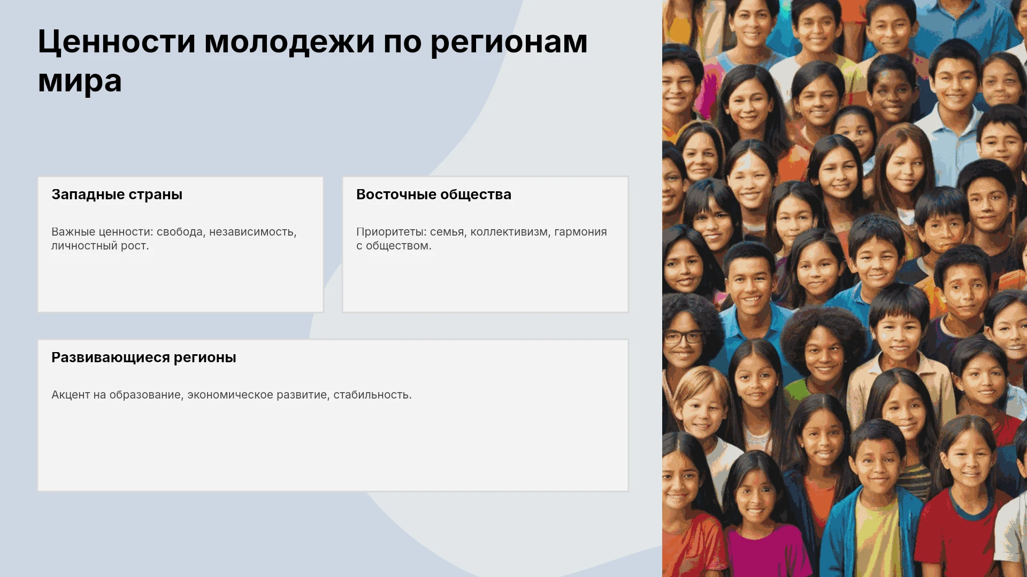Click the slide title 'Ценности молодежи по регионам мира'

pos(313,61)
